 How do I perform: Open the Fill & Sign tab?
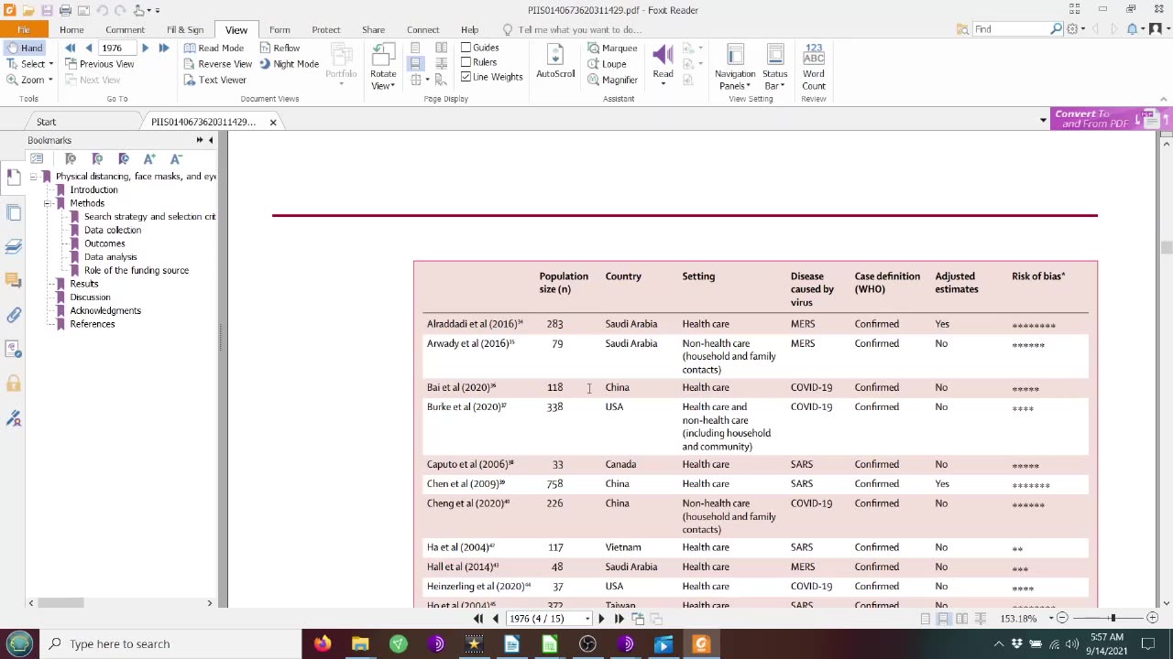(185, 29)
